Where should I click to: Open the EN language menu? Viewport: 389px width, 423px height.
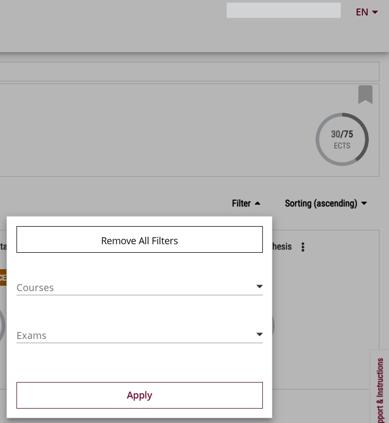coord(362,12)
